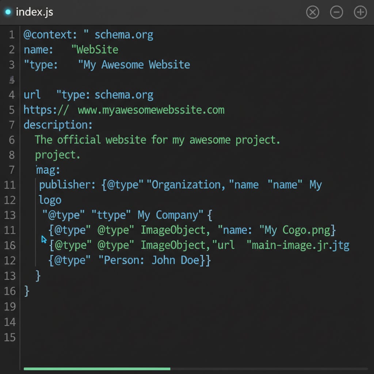Click the X circle icon in the titlebar

(313, 12)
